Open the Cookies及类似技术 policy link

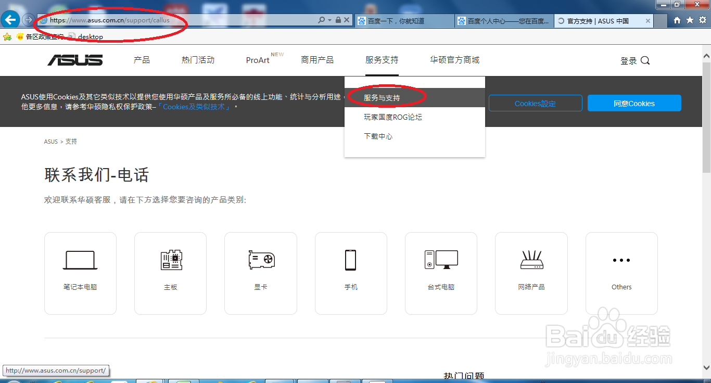[x=195, y=107]
